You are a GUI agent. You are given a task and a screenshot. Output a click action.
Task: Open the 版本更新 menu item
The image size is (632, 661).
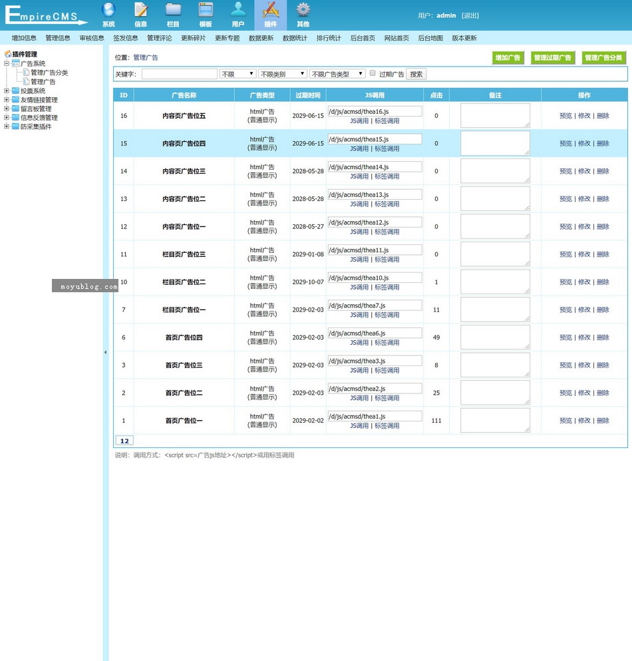(x=464, y=38)
